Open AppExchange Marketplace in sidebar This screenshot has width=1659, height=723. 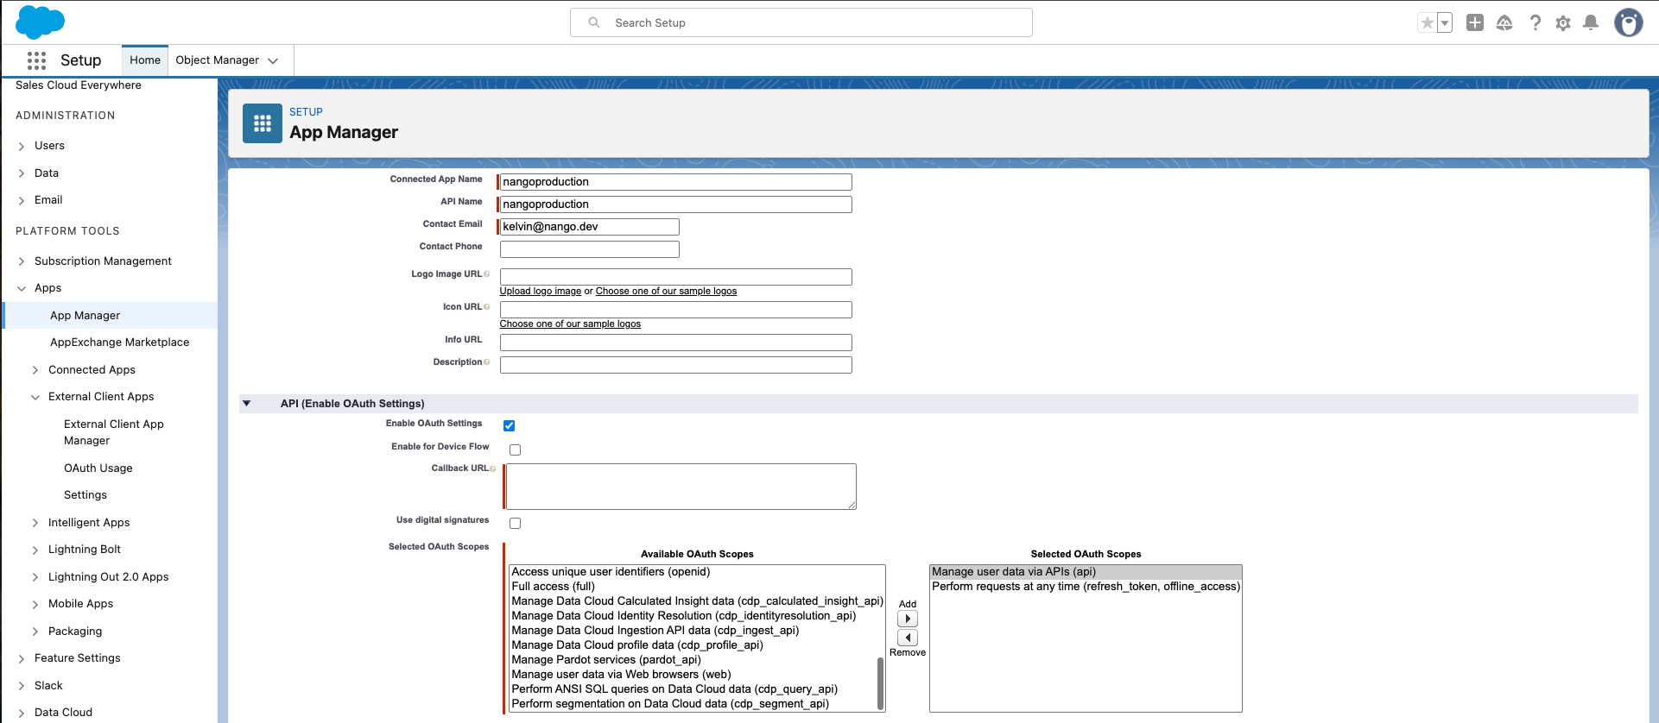coord(119,343)
